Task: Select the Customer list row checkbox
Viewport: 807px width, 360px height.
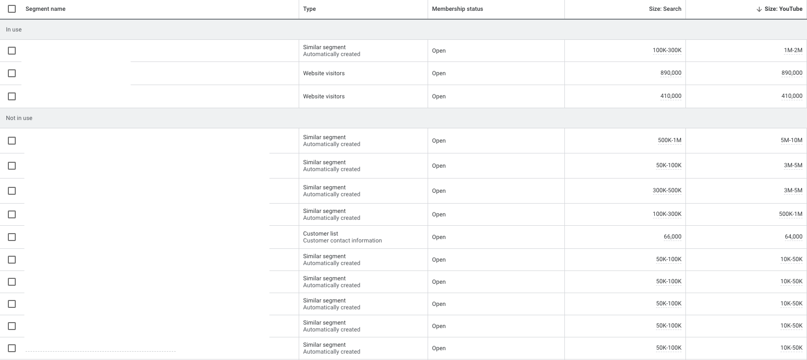Action: point(12,237)
